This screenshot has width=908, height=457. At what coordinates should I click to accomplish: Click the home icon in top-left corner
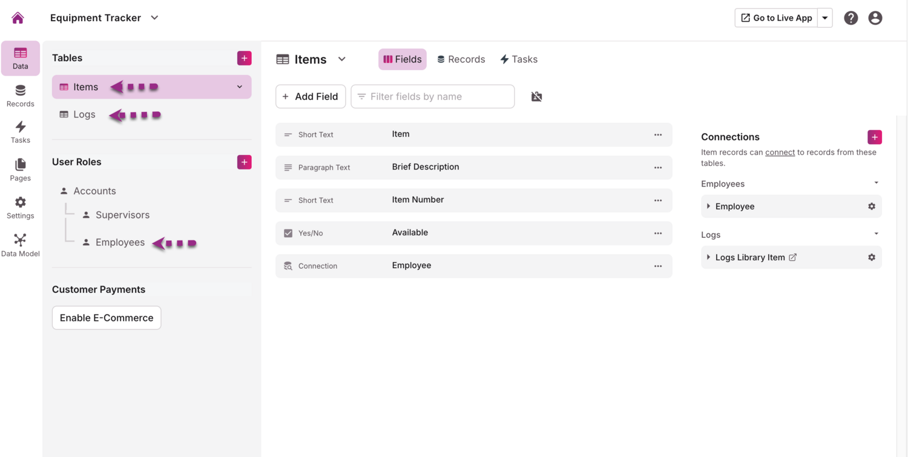[18, 18]
